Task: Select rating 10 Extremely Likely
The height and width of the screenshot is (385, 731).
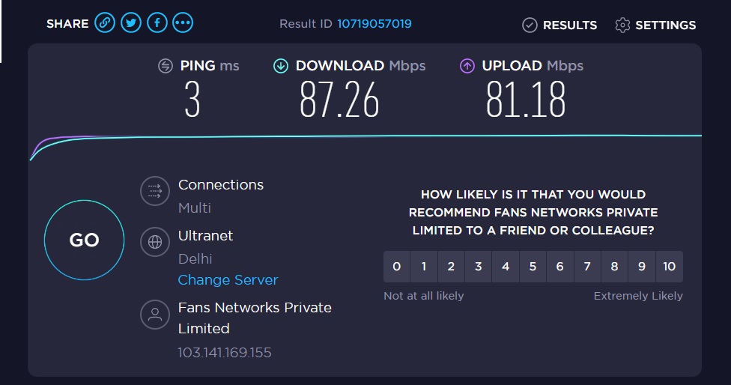Action: [669, 267]
